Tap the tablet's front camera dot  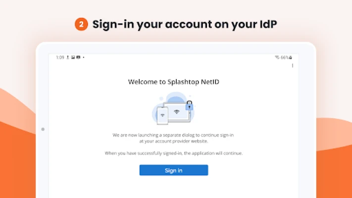(43, 129)
